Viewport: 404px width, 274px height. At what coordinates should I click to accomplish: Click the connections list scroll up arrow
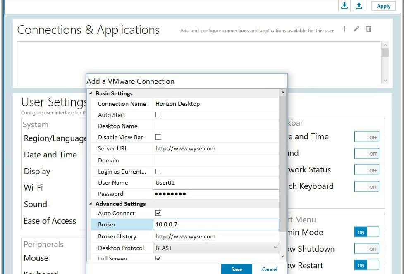(385, 45)
